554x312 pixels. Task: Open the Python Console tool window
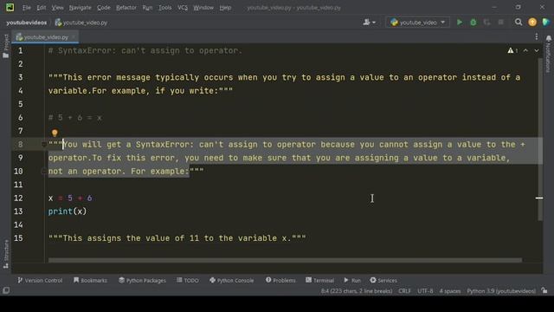click(231, 280)
